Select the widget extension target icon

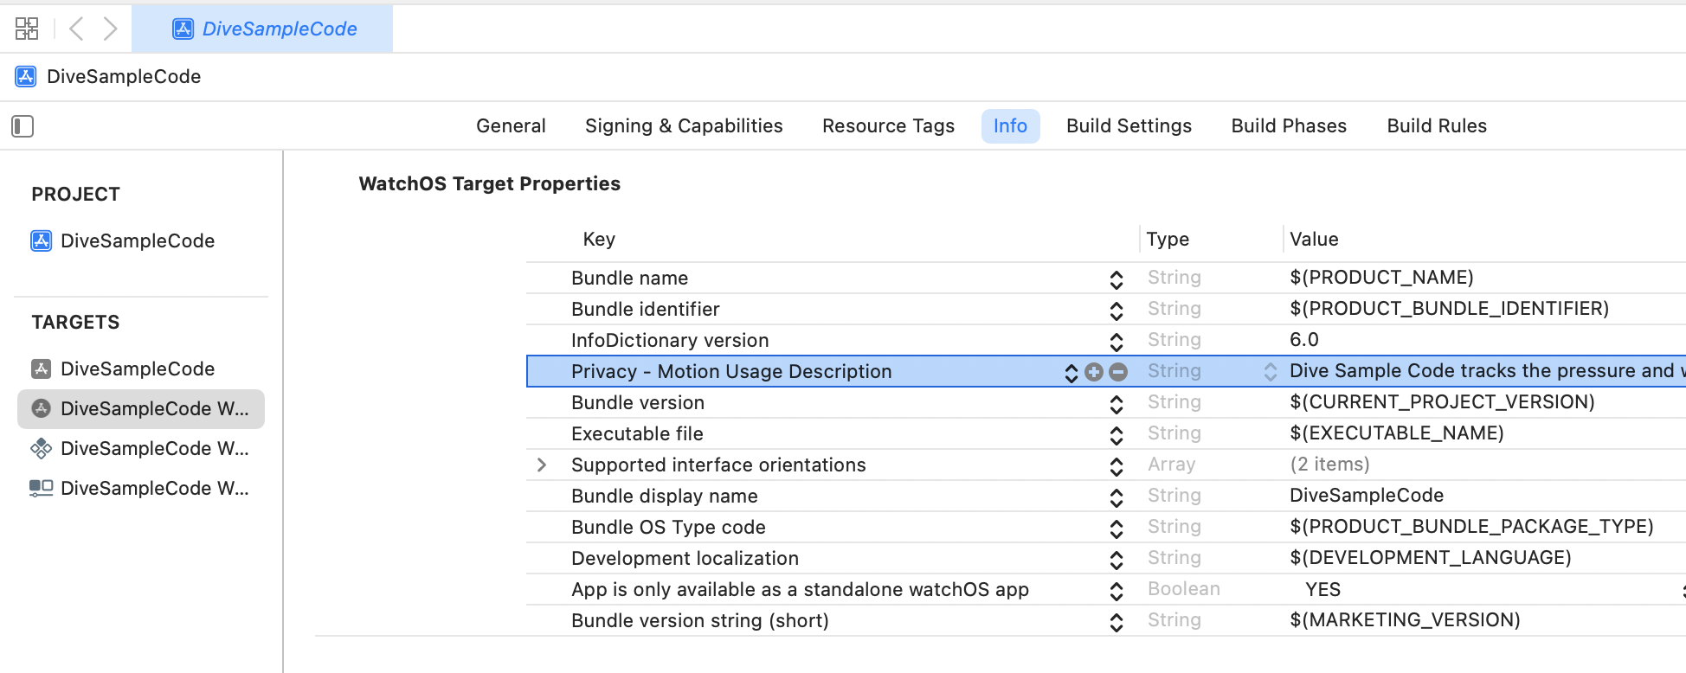coord(41,448)
